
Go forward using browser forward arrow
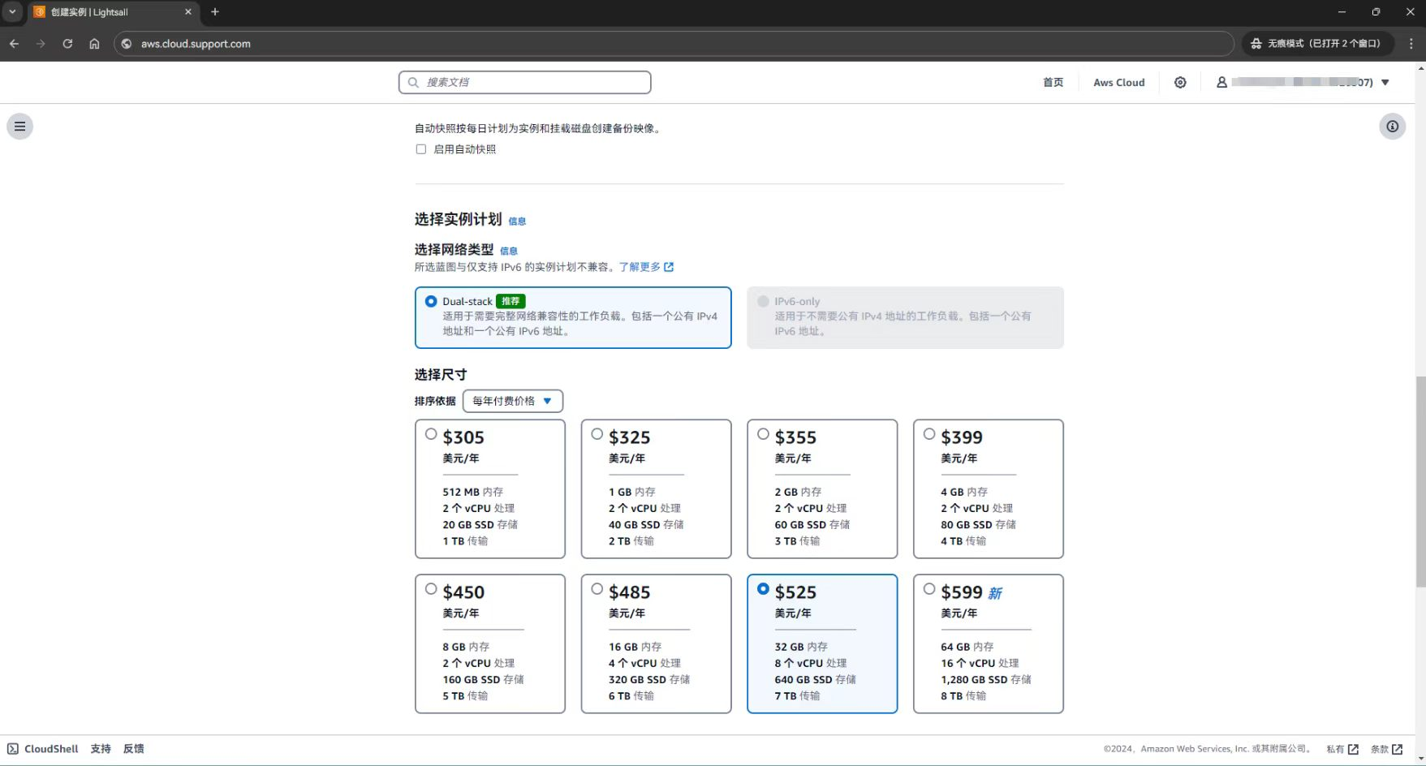(41, 44)
